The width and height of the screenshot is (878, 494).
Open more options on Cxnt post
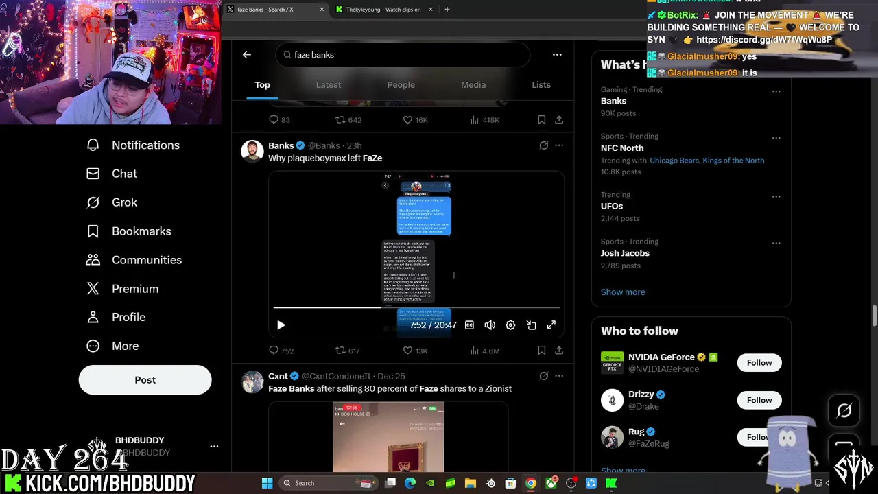[559, 376]
